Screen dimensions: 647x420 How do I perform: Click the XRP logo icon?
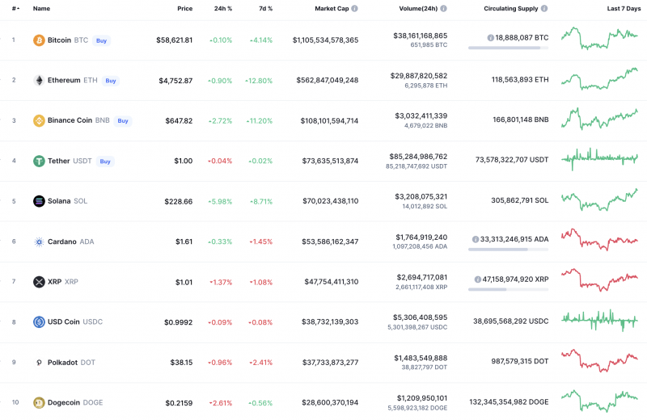(39, 282)
